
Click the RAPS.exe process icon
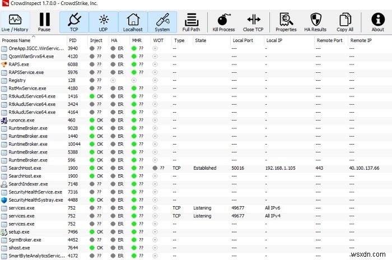(4, 64)
